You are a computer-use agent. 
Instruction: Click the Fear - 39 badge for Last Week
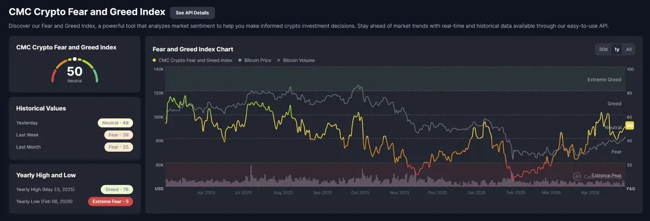tap(119, 135)
